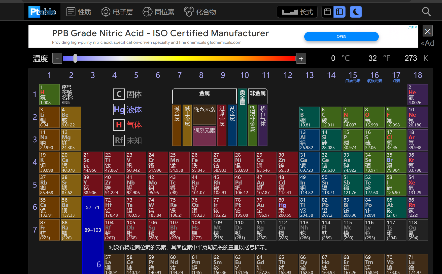Image resolution: width=442 pixels, height=274 pixels.
Task: Click the 锕系元素 actinide category swatch
Action: coord(205,136)
